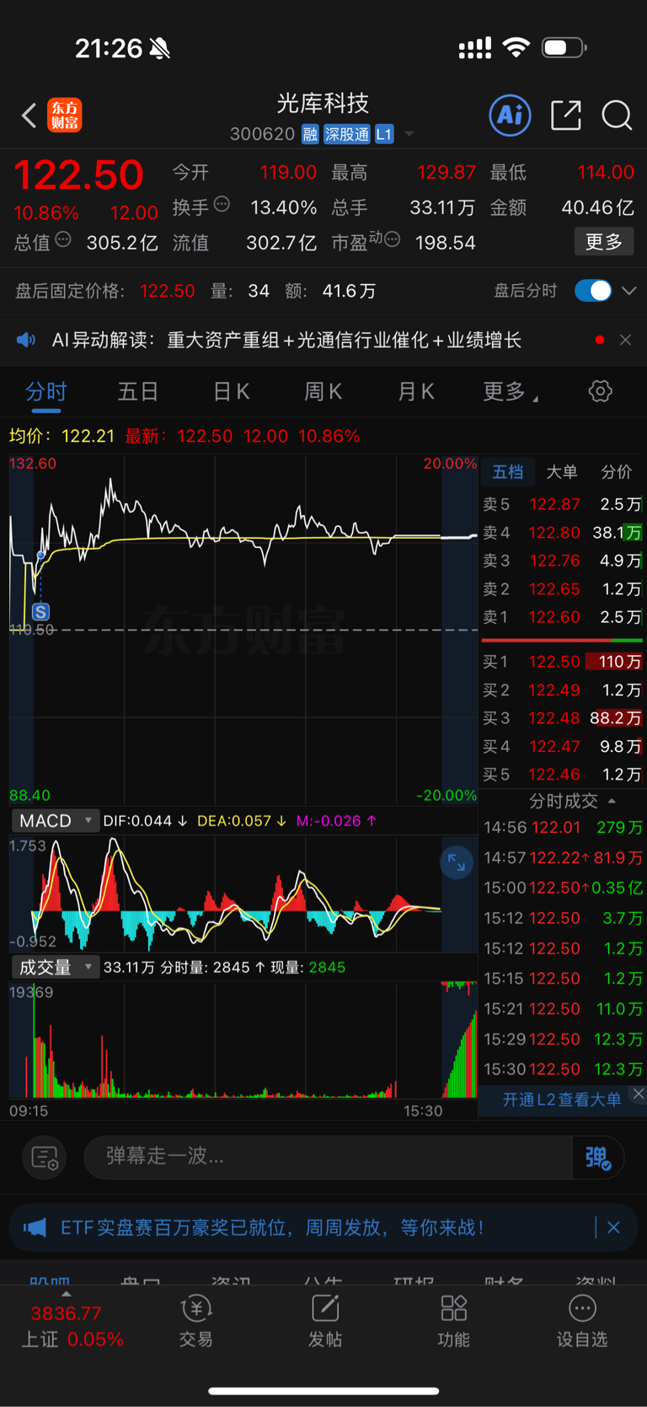This screenshot has width=647, height=1407.
Task: Tap the 卖4 122.80 order row
Action: tap(563, 533)
